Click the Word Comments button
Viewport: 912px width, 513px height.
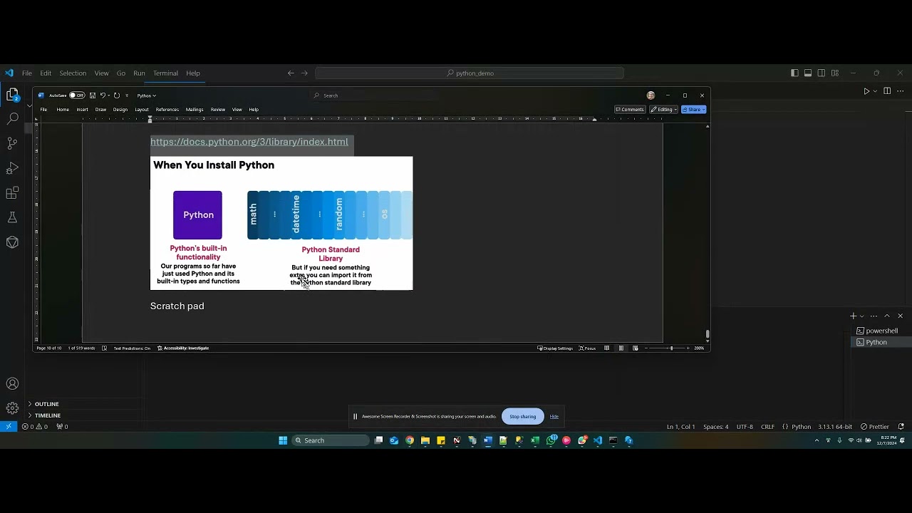[x=630, y=110]
